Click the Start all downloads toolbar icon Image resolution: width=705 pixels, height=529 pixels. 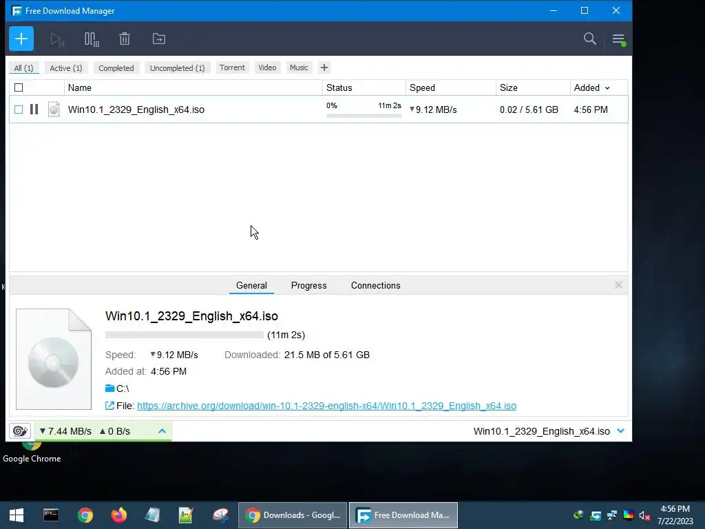click(x=57, y=39)
